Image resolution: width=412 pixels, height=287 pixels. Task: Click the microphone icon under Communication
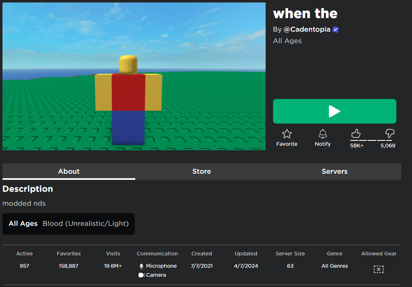141,266
